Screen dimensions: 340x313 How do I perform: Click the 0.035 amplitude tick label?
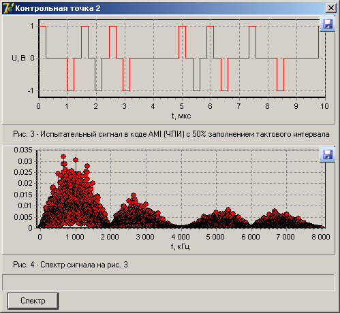point(23,150)
